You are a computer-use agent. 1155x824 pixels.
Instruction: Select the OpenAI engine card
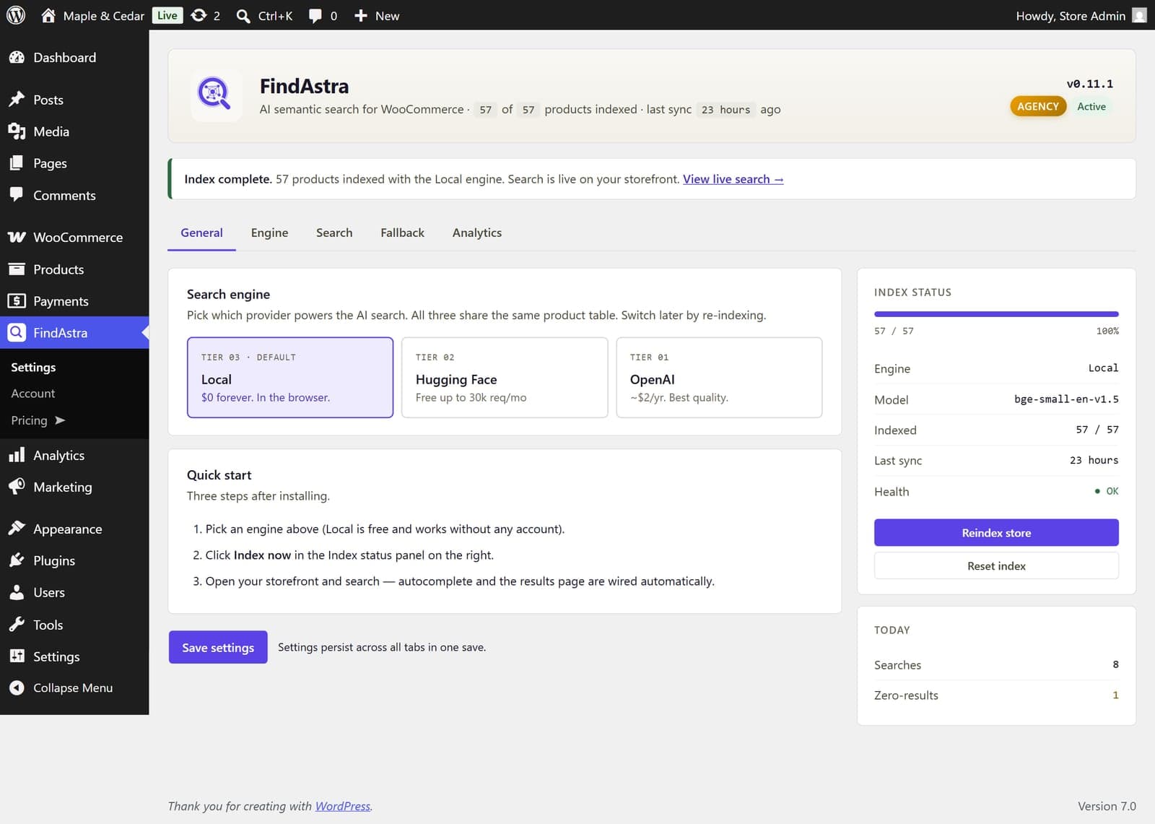tap(719, 377)
